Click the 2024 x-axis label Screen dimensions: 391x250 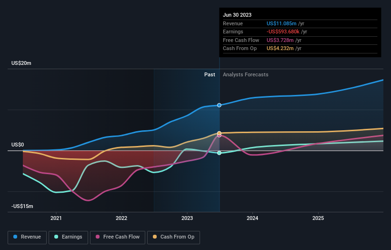[252, 219]
